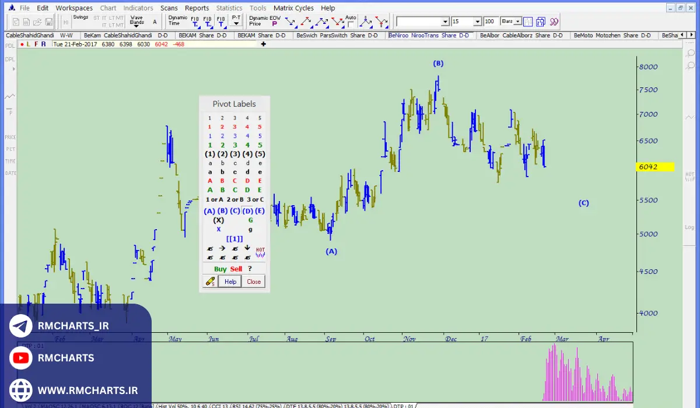This screenshot has width=700, height=408.
Task: Click the eraser icon in Pivot Labels
Action: pos(211,282)
